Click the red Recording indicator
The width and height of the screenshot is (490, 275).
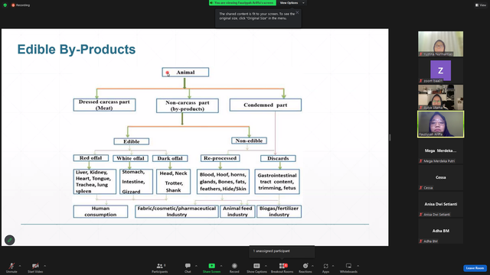click(x=21, y=5)
